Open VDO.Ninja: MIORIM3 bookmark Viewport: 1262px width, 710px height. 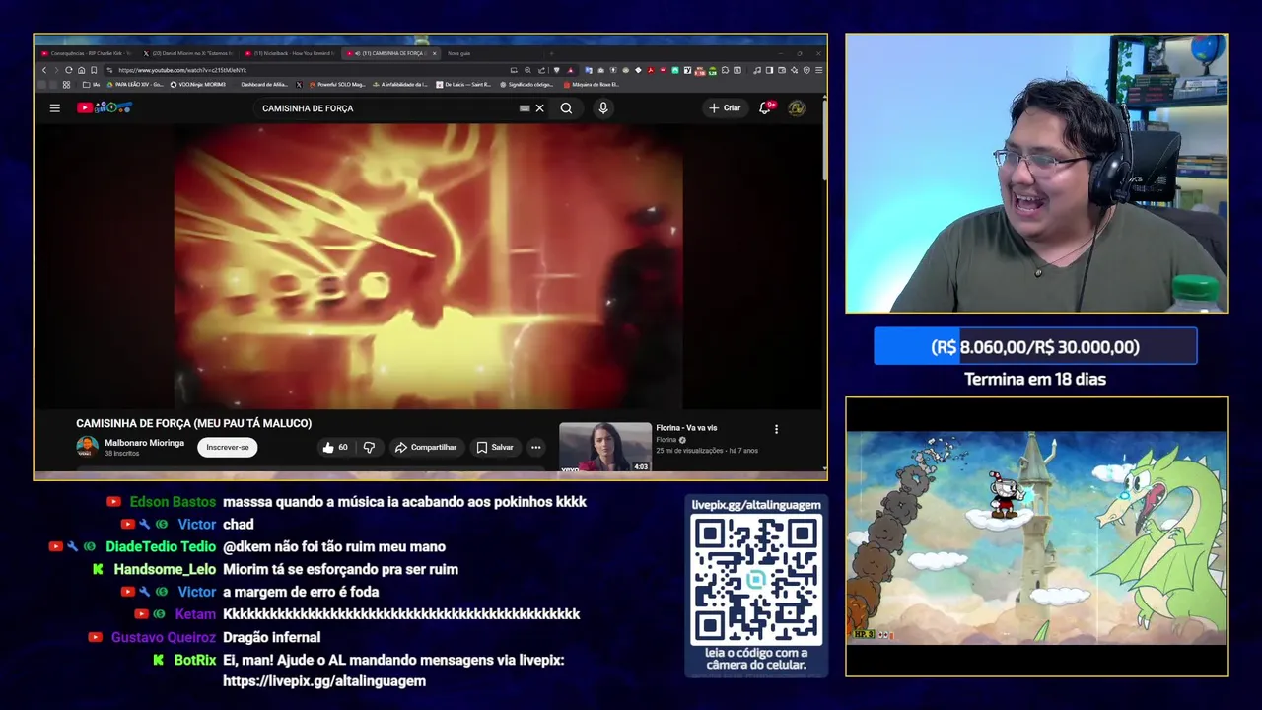pyautogui.click(x=198, y=85)
